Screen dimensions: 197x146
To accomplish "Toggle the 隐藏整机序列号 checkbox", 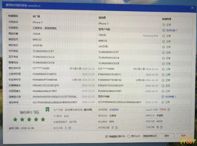I will click(x=107, y=137).
